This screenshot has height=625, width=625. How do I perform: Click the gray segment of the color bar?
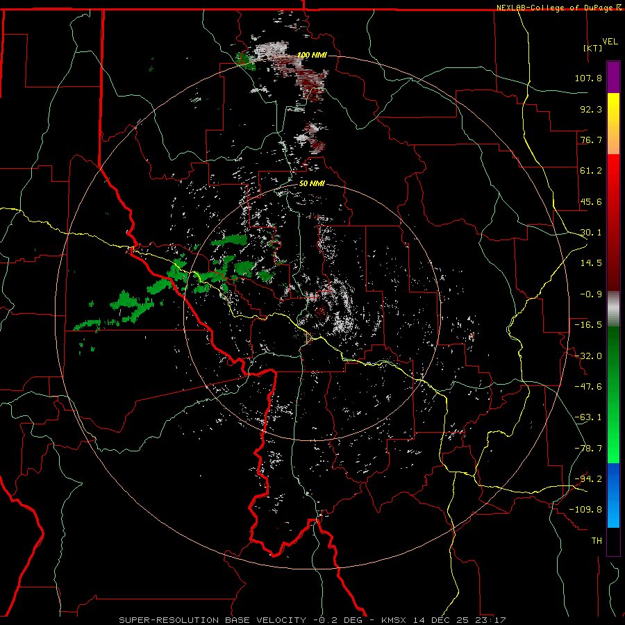coord(613,309)
